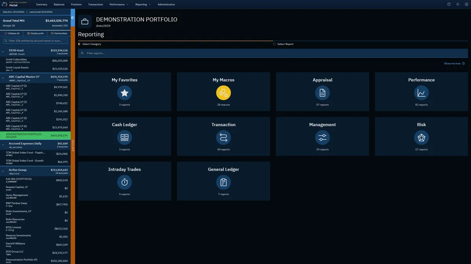471x264 pixels.
Task: Collapse the ABC Capital Master LP group
Action: (3, 78)
